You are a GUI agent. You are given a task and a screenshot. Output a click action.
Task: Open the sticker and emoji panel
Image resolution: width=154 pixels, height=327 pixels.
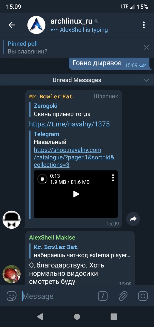point(11,296)
